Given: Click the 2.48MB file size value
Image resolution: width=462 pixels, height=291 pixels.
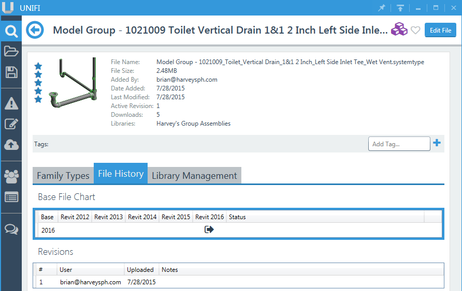Looking at the screenshot, I should point(166,71).
